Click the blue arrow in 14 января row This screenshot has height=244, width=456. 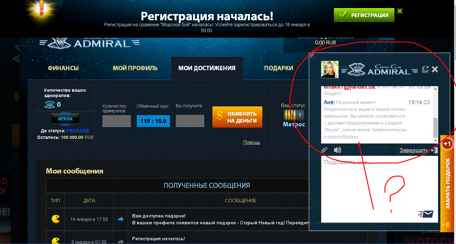click(121, 219)
